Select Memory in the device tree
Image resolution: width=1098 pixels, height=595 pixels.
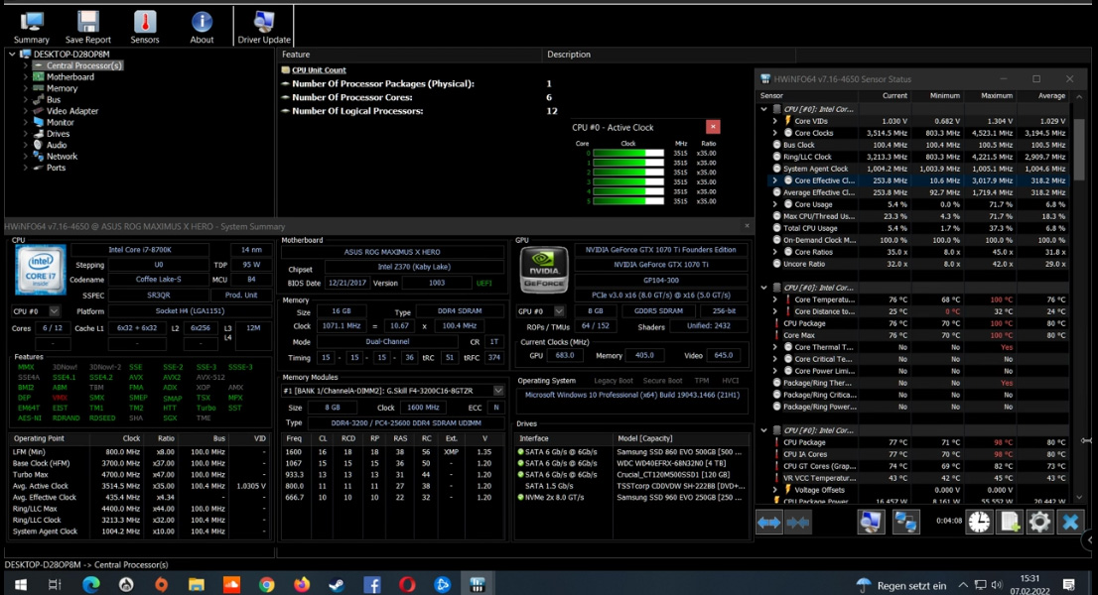point(62,88)
